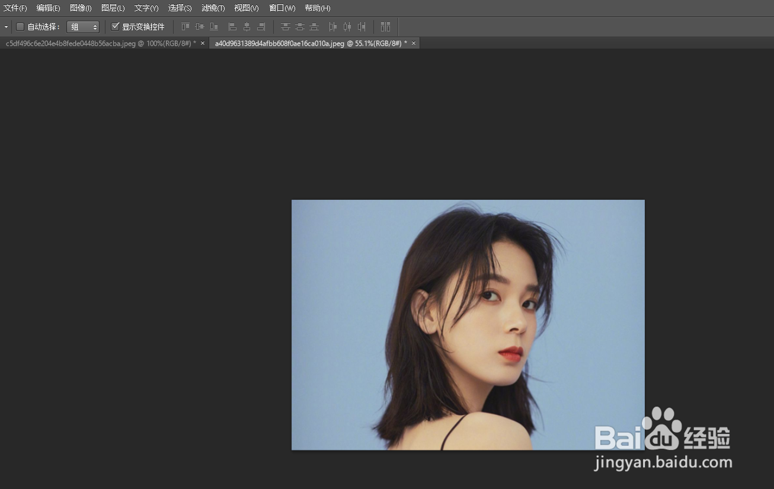Click the align top edges icon
The width and height of the screenshot is (774, 489).
185,27
